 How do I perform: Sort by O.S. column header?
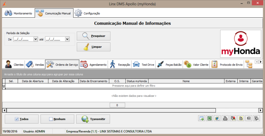[117, 81]
